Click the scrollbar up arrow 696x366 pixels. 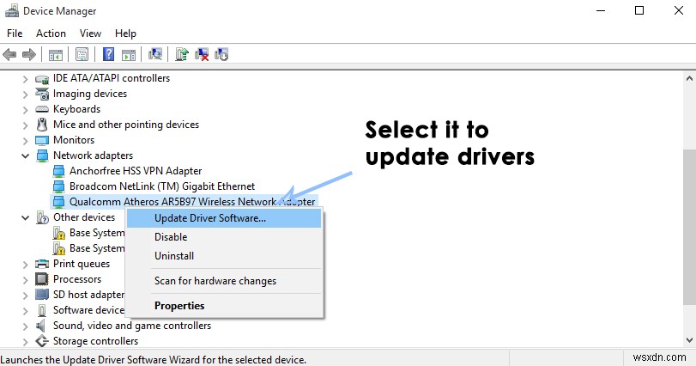coord(689,79)
